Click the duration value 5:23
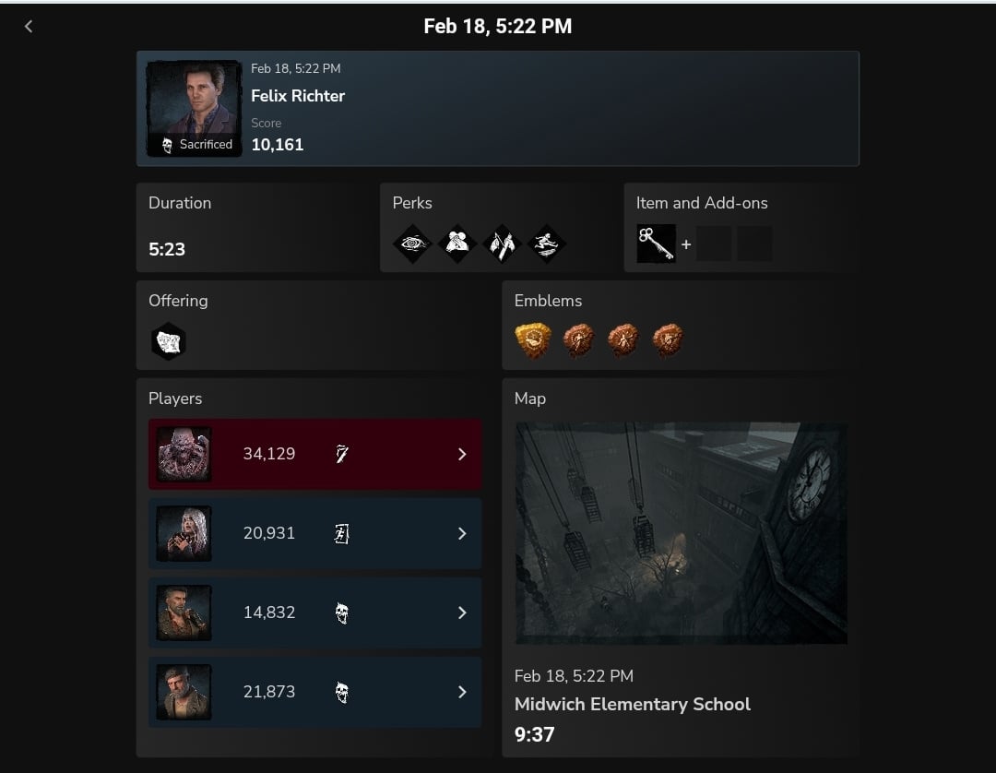The height and width of the screenshot is (773, 996). [x=167, y=249]
